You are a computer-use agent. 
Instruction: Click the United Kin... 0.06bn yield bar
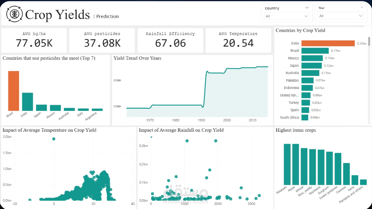306,95
